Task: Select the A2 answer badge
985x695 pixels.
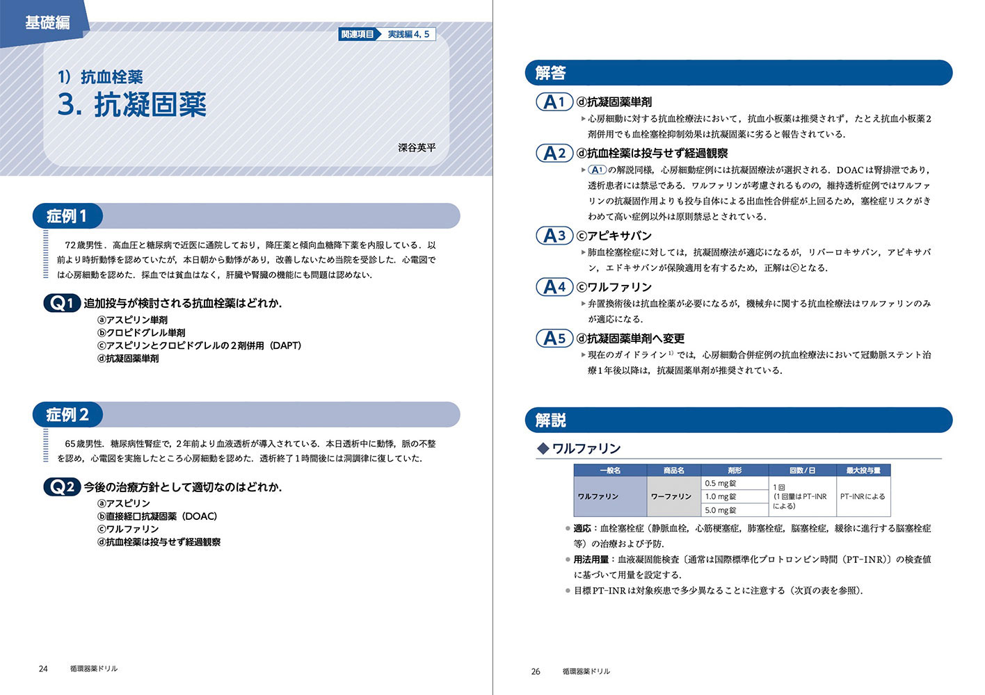Action: [554, 154]
